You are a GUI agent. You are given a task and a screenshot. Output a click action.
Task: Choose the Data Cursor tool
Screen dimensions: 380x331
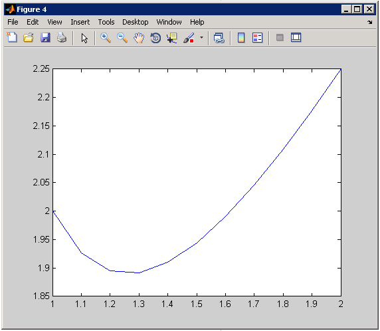(172, 38)
